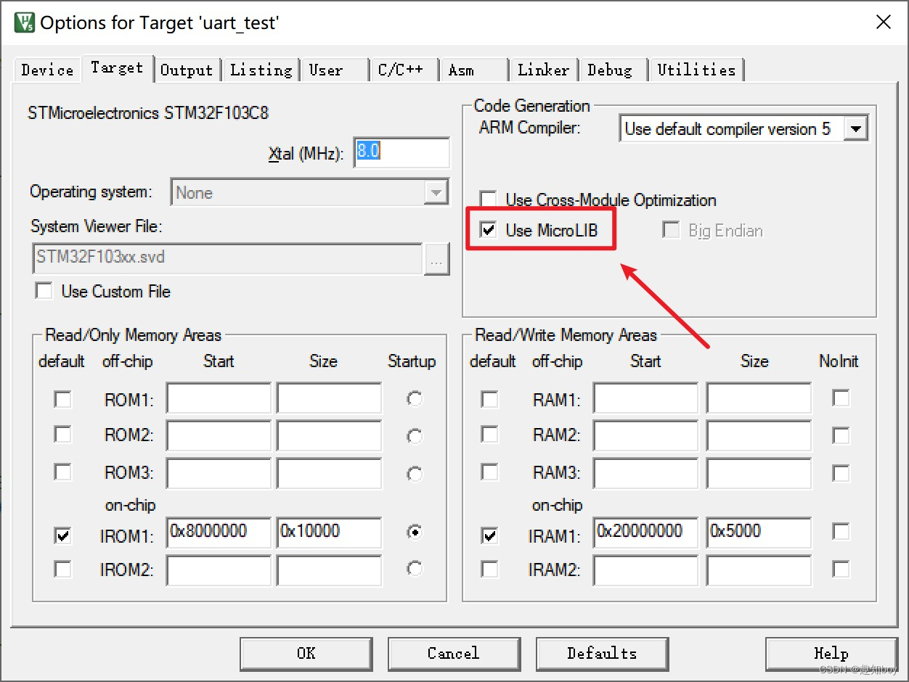Click the ROM2 Start field
This screenshot has width=909, height=682.
tap(219, 435)
